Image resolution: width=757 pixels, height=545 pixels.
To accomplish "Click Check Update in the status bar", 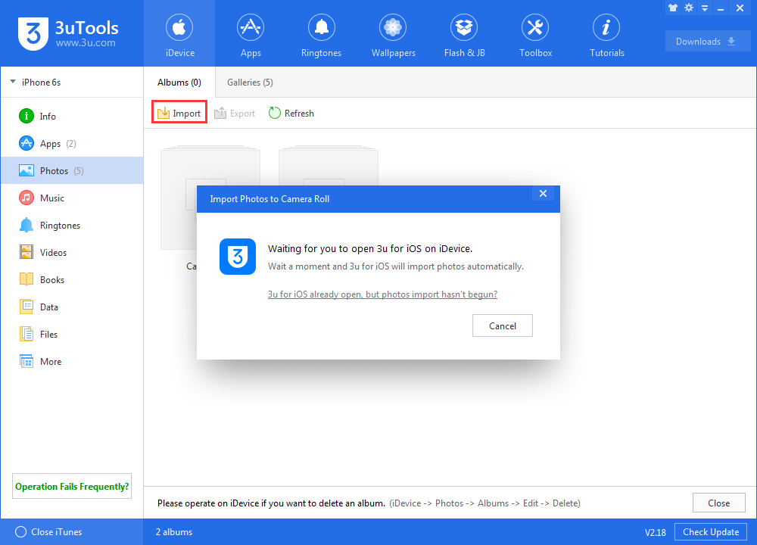I will pos(711,532).
